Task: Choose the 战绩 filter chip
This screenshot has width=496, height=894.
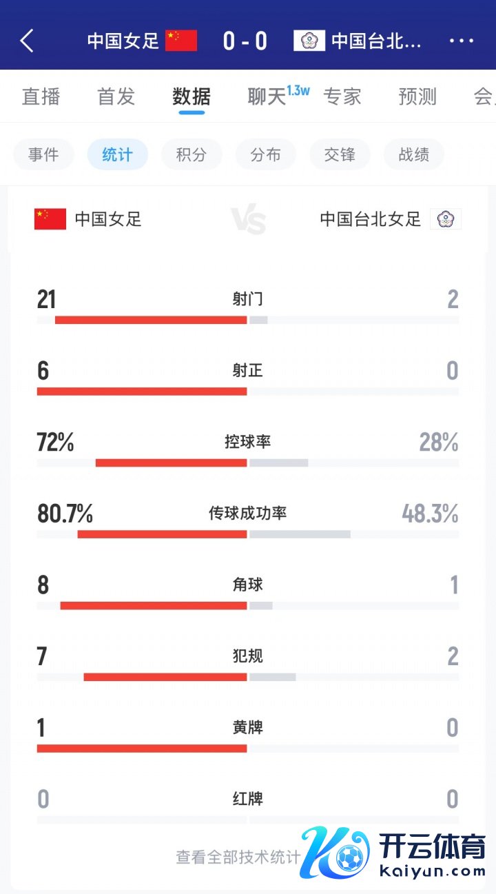Action: (x=414, y=154)
